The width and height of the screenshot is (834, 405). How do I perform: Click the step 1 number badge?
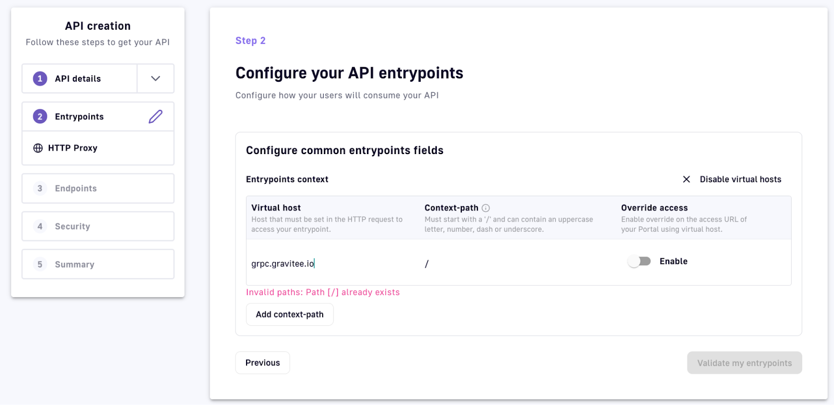click(x=40, y=79)
